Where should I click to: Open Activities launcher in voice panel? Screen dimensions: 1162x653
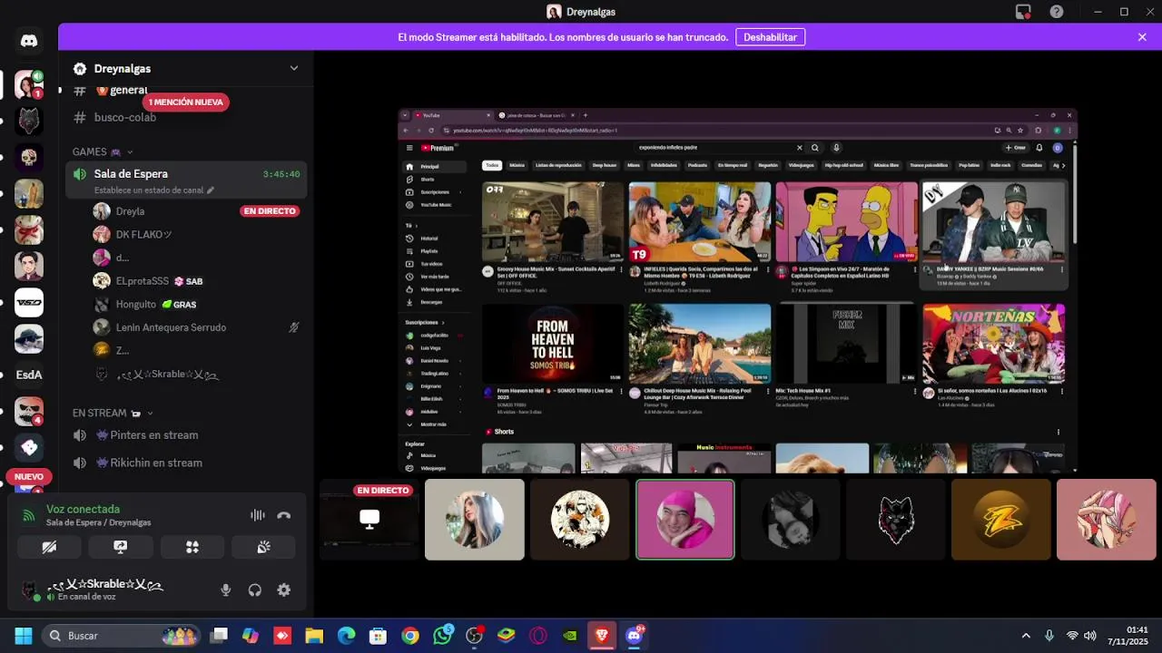click(192, 547)
